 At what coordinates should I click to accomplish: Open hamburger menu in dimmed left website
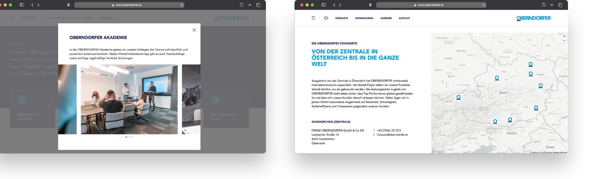click(x=11, y=18)
